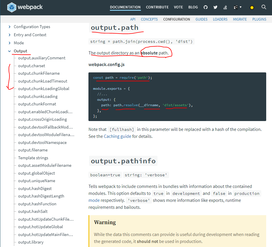Switch to the GUIDES tab
Viewport: 272px width, 247px height.
202,19
